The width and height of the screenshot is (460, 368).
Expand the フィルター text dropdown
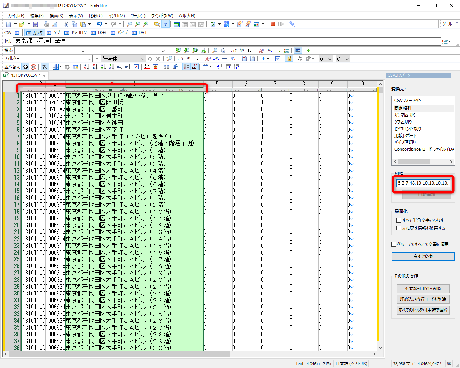tap(89, 59)
